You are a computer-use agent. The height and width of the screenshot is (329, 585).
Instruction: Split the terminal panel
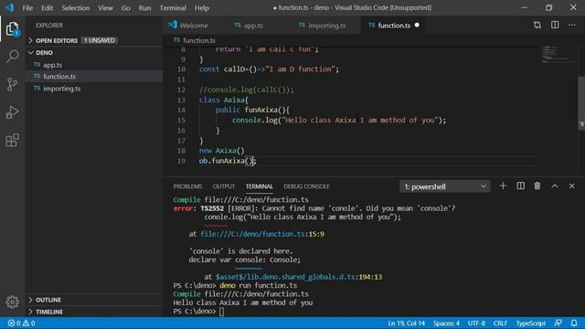520,186
